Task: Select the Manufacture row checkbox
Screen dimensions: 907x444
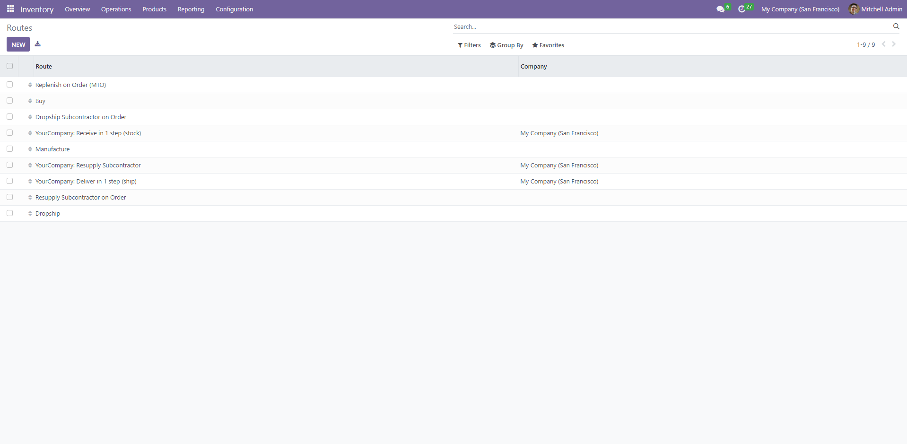Action: (9, 149)
